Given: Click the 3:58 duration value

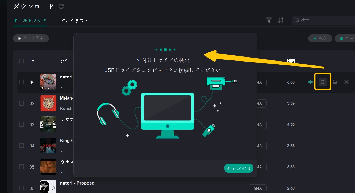Looking at the screenshot, I should [291, 146].
